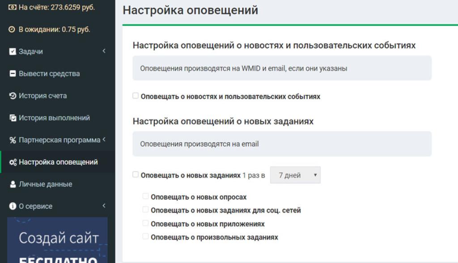This screenshot has height=263, width=458.
Task: Click the money icon beside account balance
Action: 12,8
